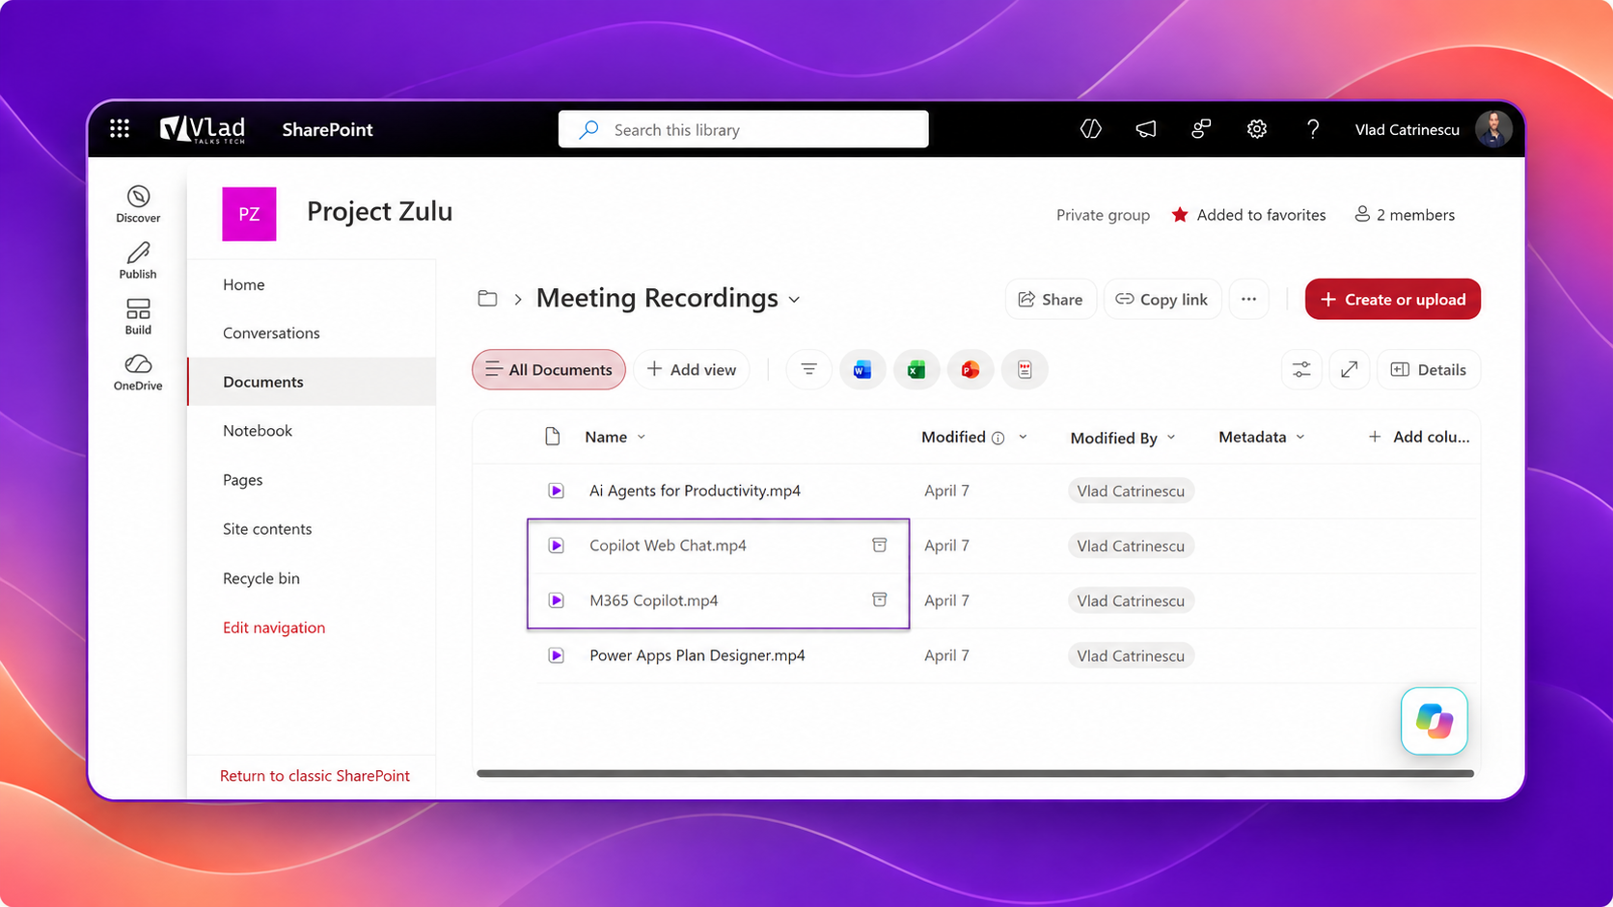Select the All Documents view
This screenshot has height=907, width=1613.
click(x=549, y=369)
